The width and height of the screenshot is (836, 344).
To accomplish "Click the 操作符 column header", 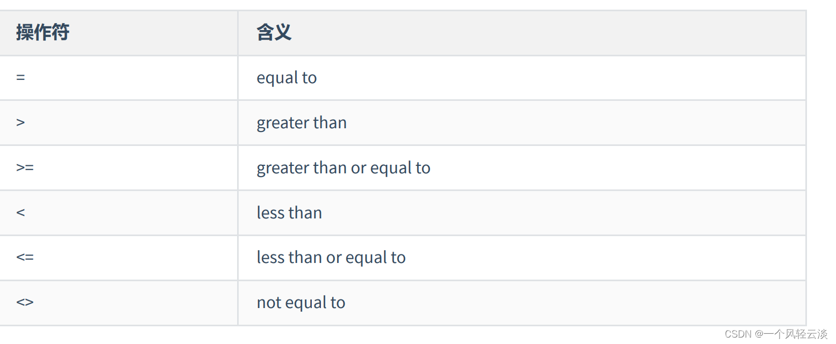I will (43, 33).
